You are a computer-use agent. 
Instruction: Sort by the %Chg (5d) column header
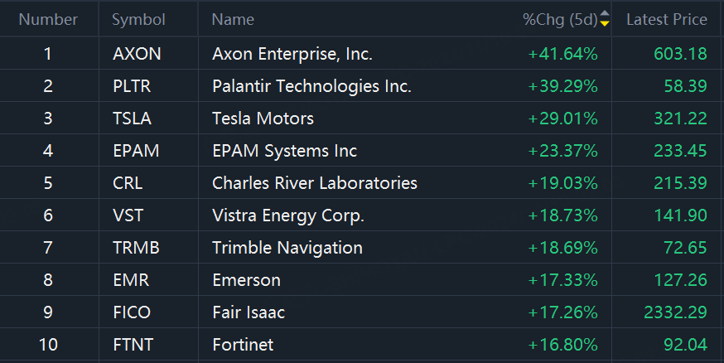560,19
